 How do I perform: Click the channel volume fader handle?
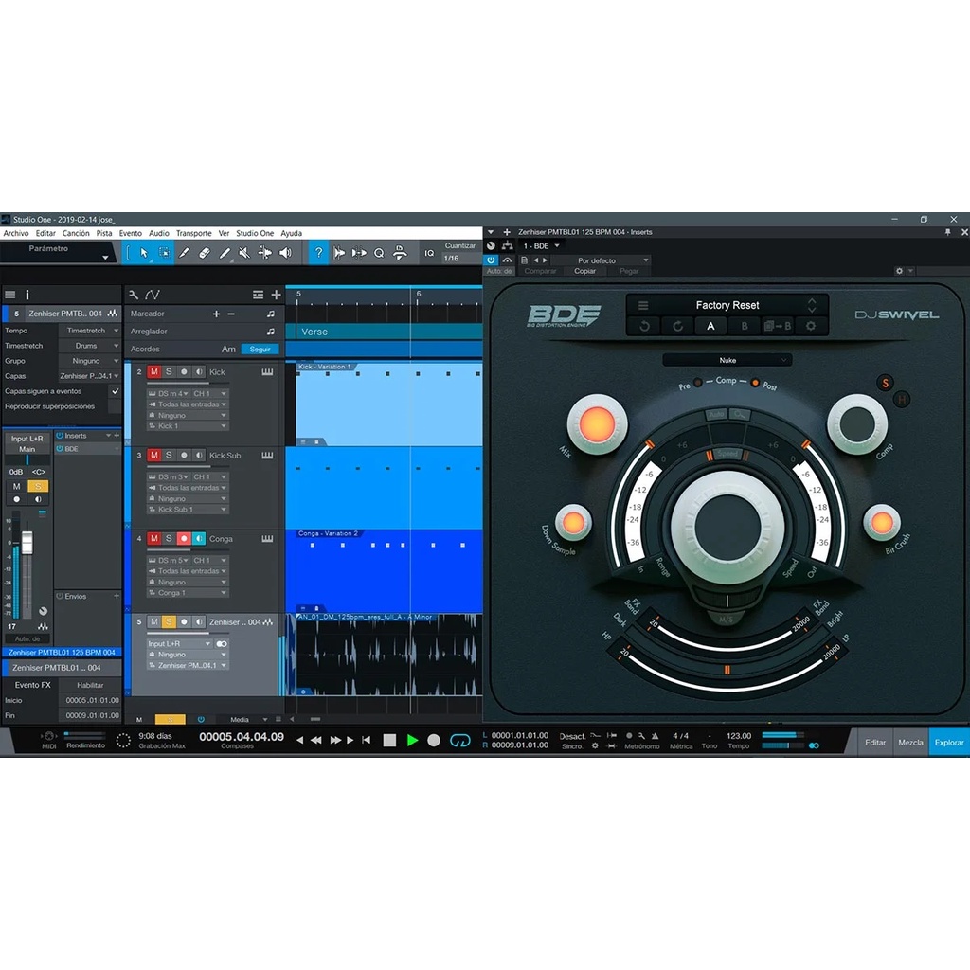pyautogui.click(x=27, y=543)
